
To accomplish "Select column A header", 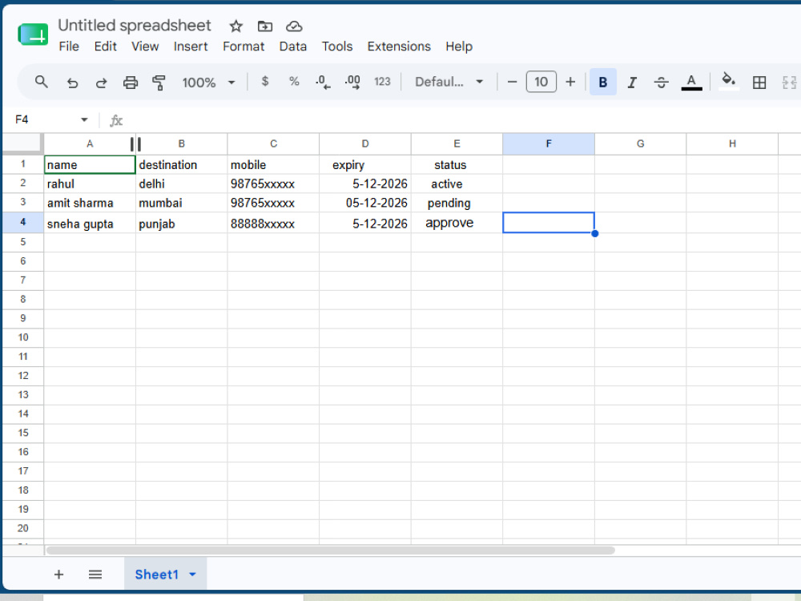I will pos(90,144).
